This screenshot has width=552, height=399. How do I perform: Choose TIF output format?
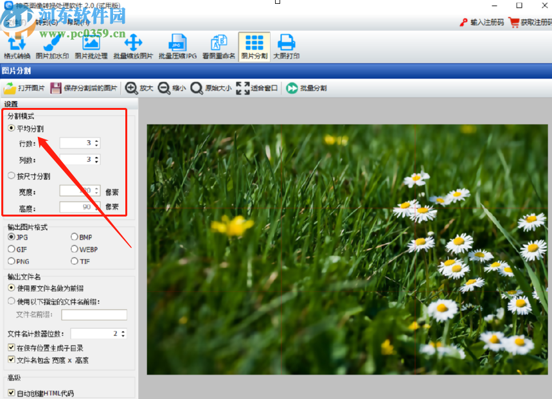75,261
